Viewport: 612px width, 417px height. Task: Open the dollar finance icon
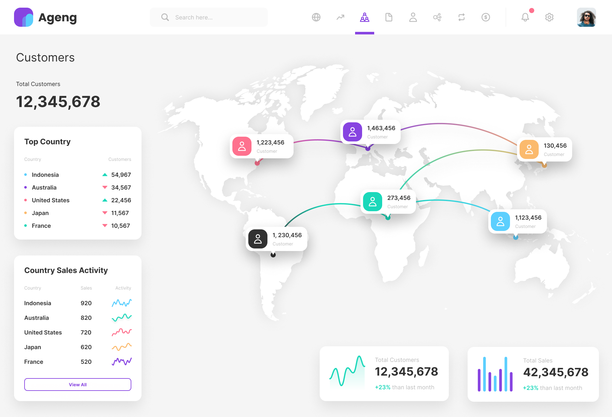coord(485,17)
